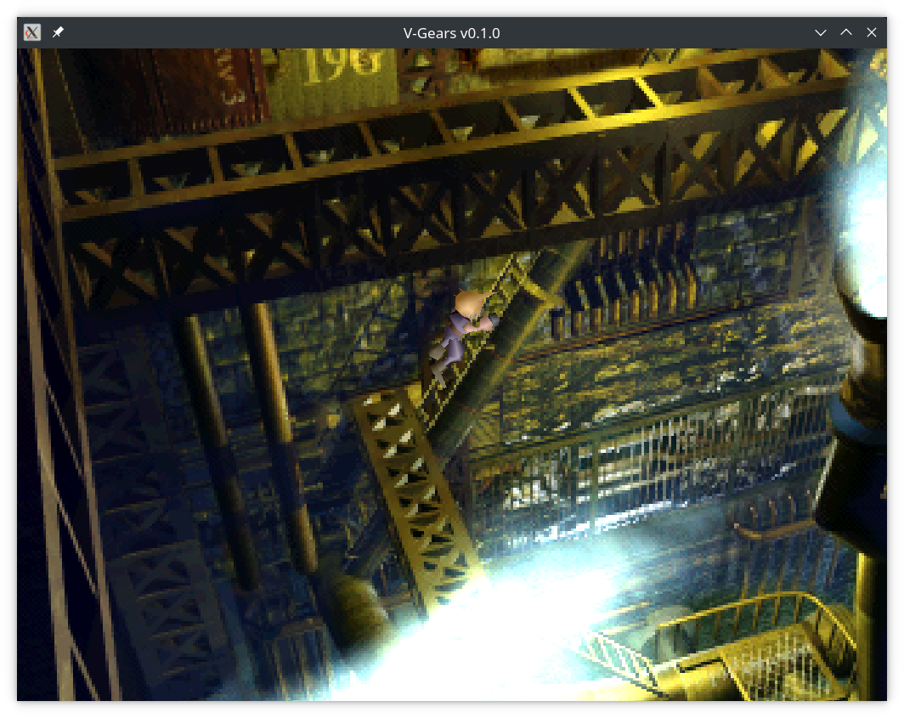Open the window menu icon in title bar
This screenshot has width=904, height=718.
point(32,32)
